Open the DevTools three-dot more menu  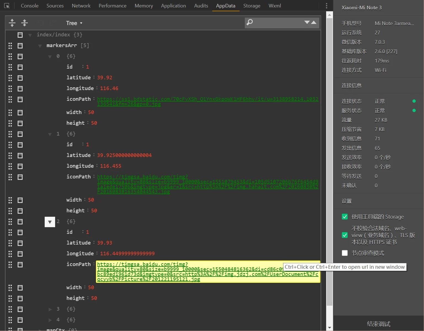coord(326,6)
